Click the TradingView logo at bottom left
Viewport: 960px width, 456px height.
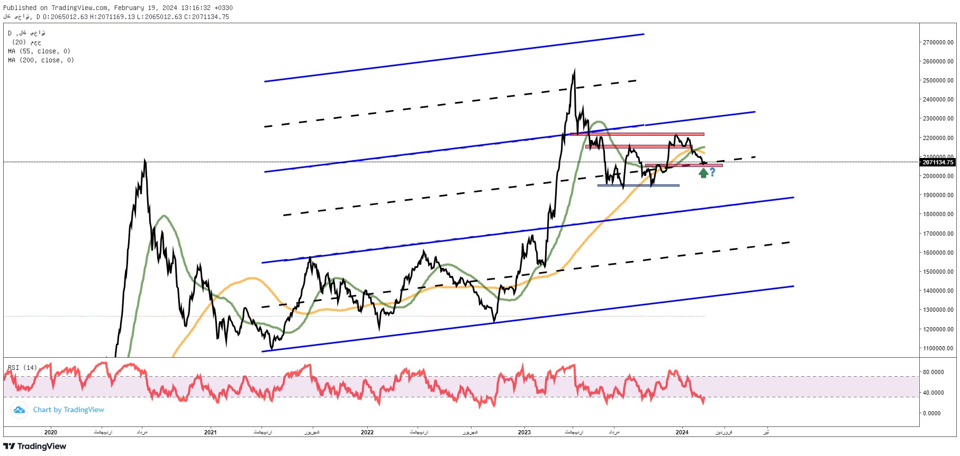click(35, 446)
